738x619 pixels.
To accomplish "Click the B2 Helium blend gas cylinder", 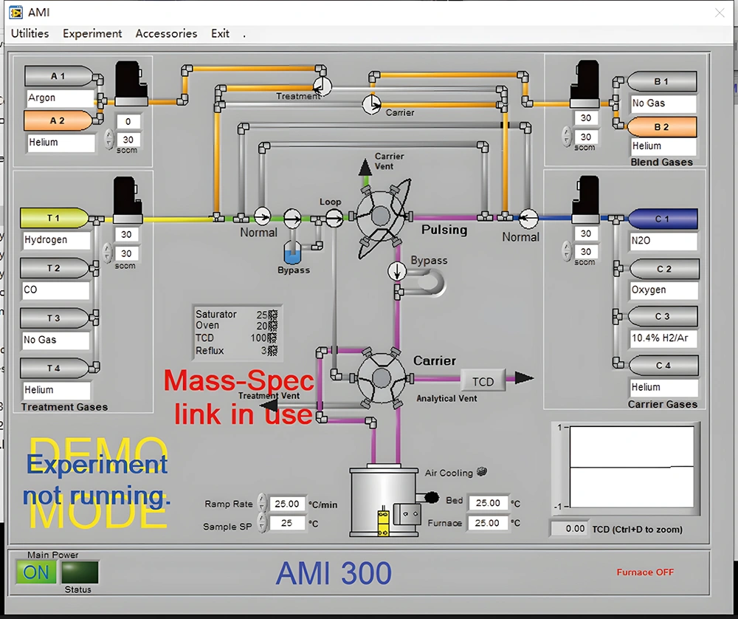I will 661,127.
